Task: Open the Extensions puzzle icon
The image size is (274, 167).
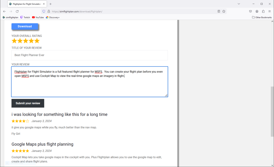Action: (263, 11)
